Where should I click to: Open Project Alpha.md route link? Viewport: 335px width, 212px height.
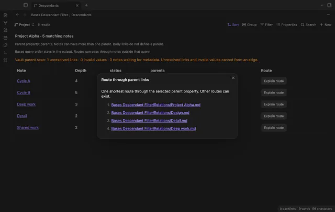[x=156, y=105]
